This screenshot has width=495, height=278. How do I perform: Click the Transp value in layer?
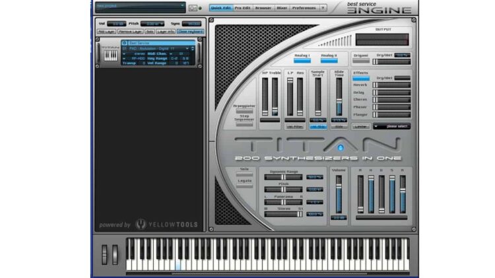click(x=144, y=63)
